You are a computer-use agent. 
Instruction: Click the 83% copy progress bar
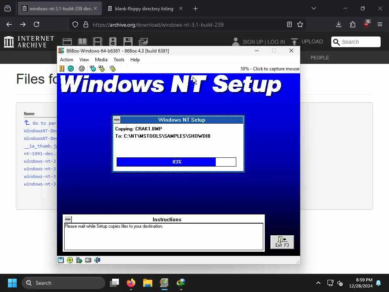click(x=176, y=162)
